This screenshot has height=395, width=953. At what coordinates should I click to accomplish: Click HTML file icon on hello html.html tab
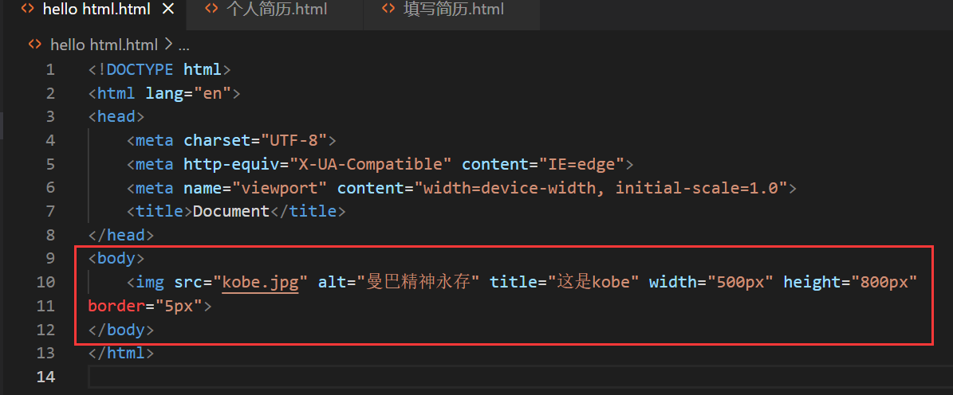27,10
